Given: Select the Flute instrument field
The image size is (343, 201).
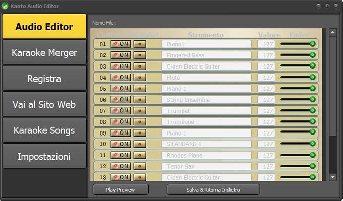Looking at the screenshot, I should (x=206, y=78).
